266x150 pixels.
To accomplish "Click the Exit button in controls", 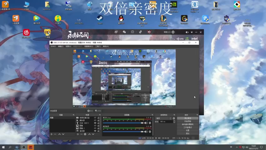I will [188, 134].
